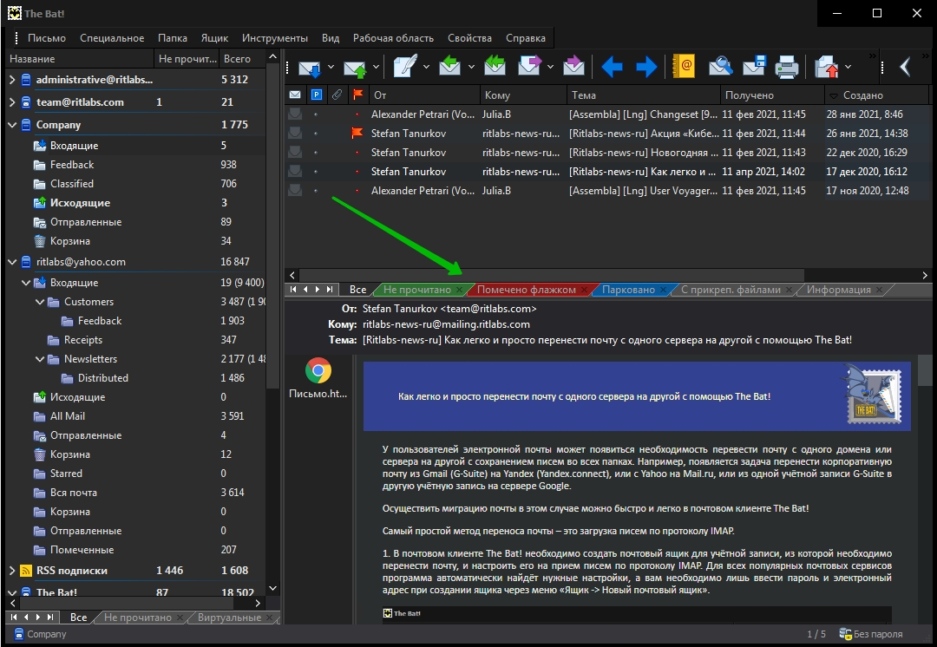Click the folder tree vertical scrollbar thumb
937x647 pixels.
pos(272,227)
